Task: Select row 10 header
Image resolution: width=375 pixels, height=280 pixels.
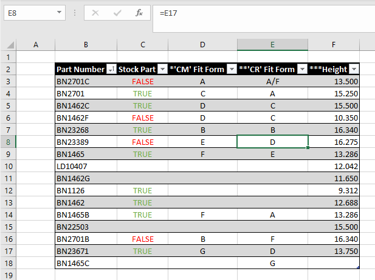Action: [x=8, y=166]
